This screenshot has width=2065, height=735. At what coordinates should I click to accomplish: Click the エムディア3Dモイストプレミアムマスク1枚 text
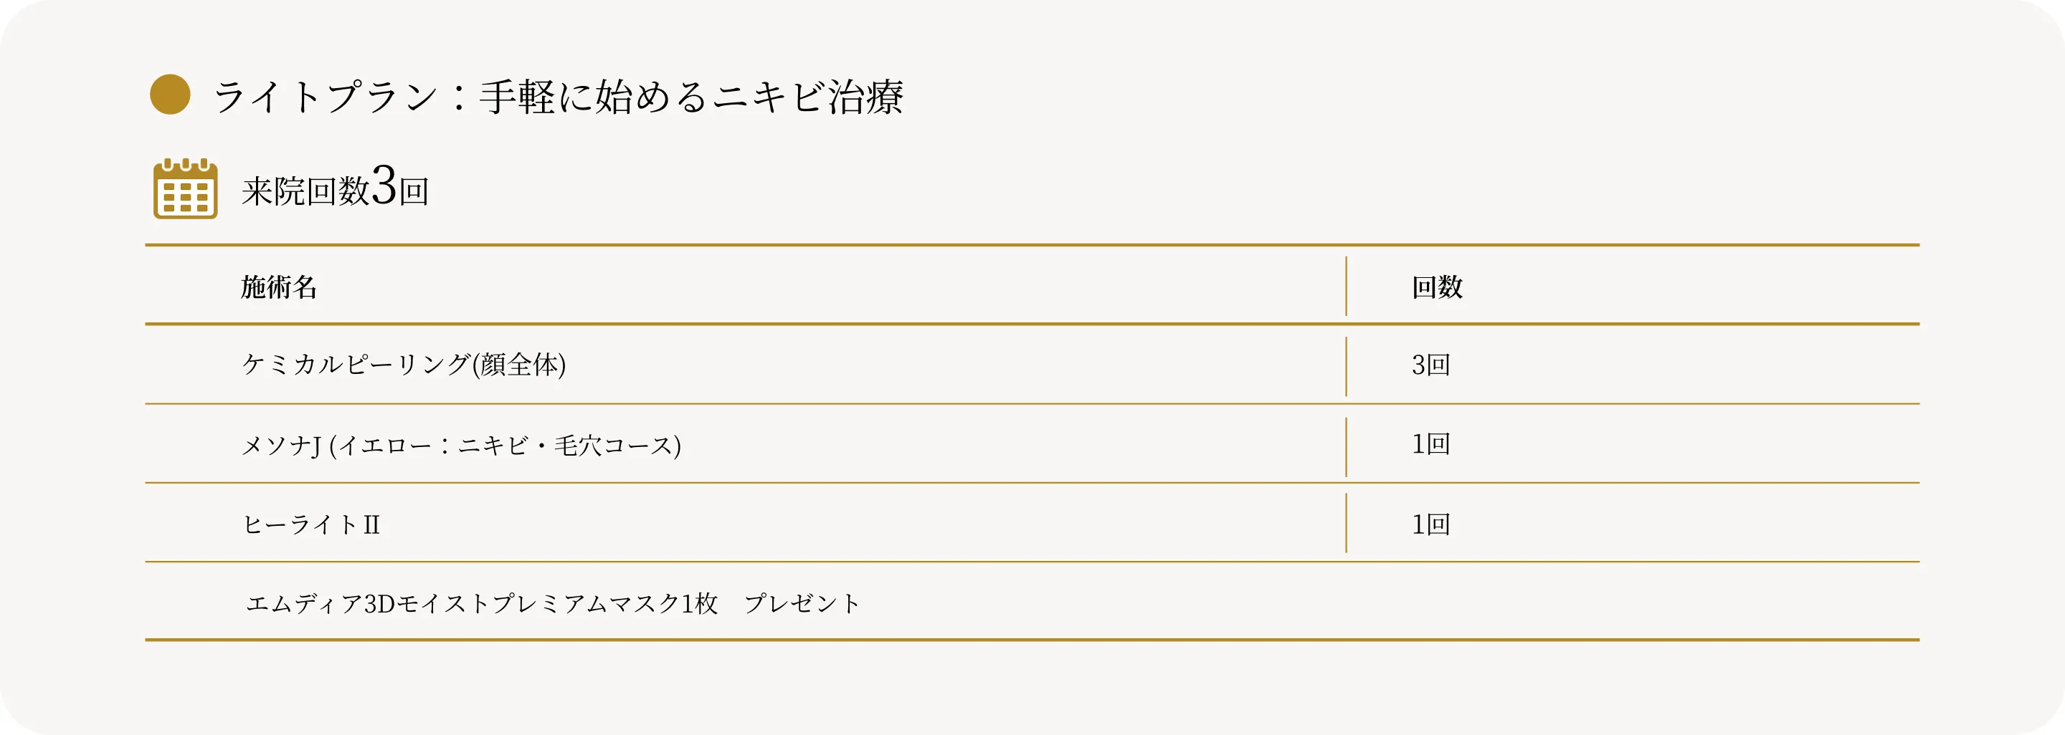[x=481, y=604]
